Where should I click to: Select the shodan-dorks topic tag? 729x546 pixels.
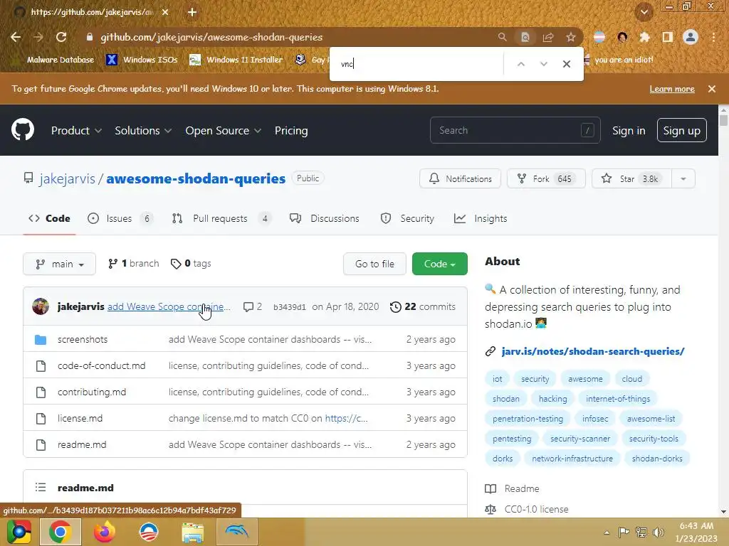click(x=657, y=459)
